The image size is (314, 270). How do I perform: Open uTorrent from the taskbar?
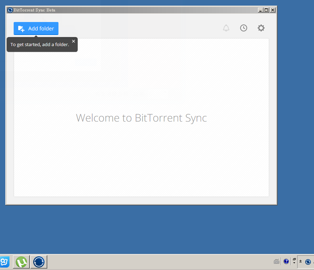coord(21,262)
